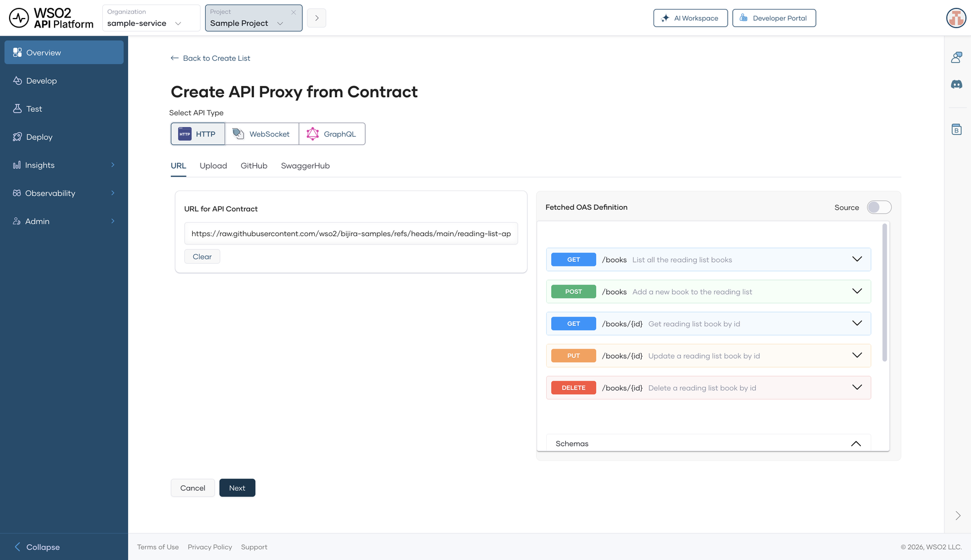The image size is (971, 560).
Task: Open the Develop sidebar item
Action: [x=64, y=80]
